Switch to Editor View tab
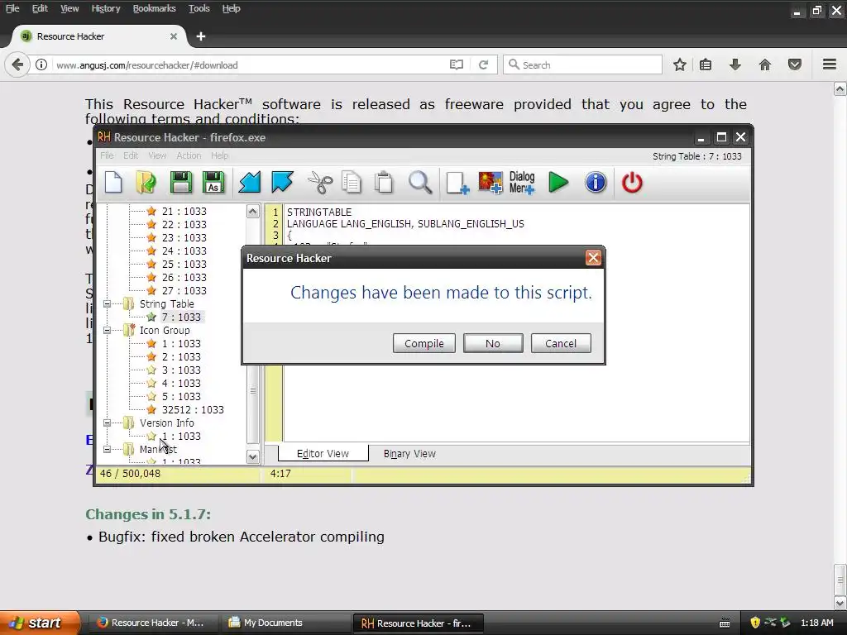The height and width of the screenshot is (635, 847). click(323, 454)
